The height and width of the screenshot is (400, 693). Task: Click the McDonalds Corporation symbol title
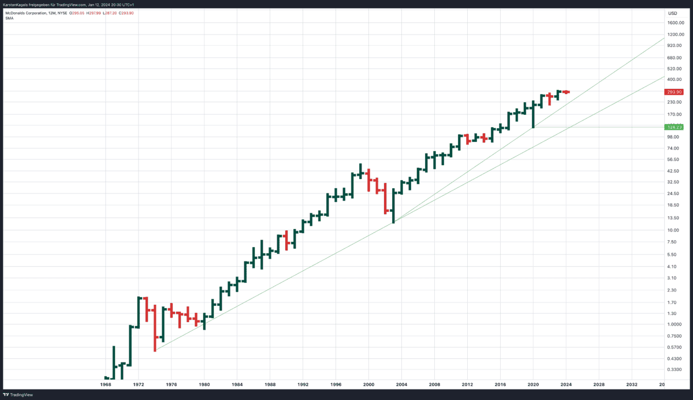click(24, 13)
